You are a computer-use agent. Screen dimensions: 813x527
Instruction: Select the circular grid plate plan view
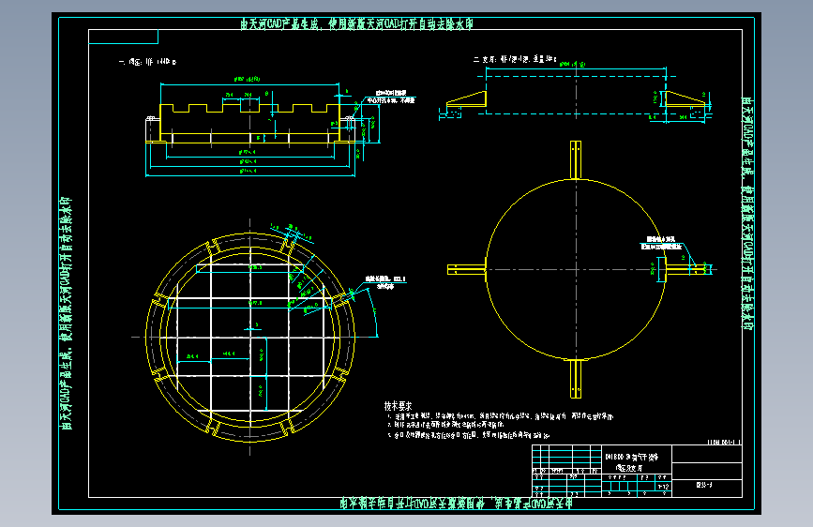[x=250, y=338]
